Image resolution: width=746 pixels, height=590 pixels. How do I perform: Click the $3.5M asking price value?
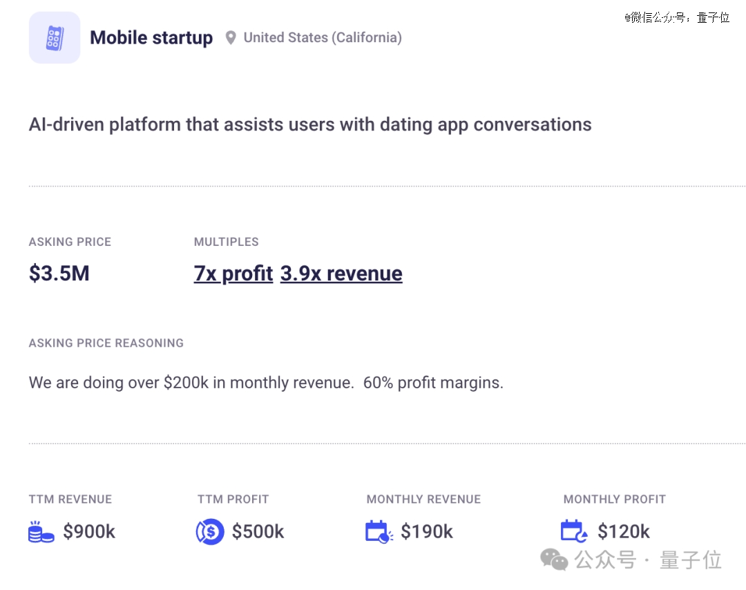pos(59,274)
